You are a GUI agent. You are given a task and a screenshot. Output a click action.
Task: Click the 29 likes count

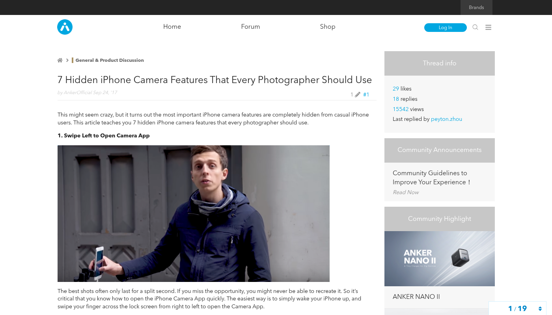(396, 89)
